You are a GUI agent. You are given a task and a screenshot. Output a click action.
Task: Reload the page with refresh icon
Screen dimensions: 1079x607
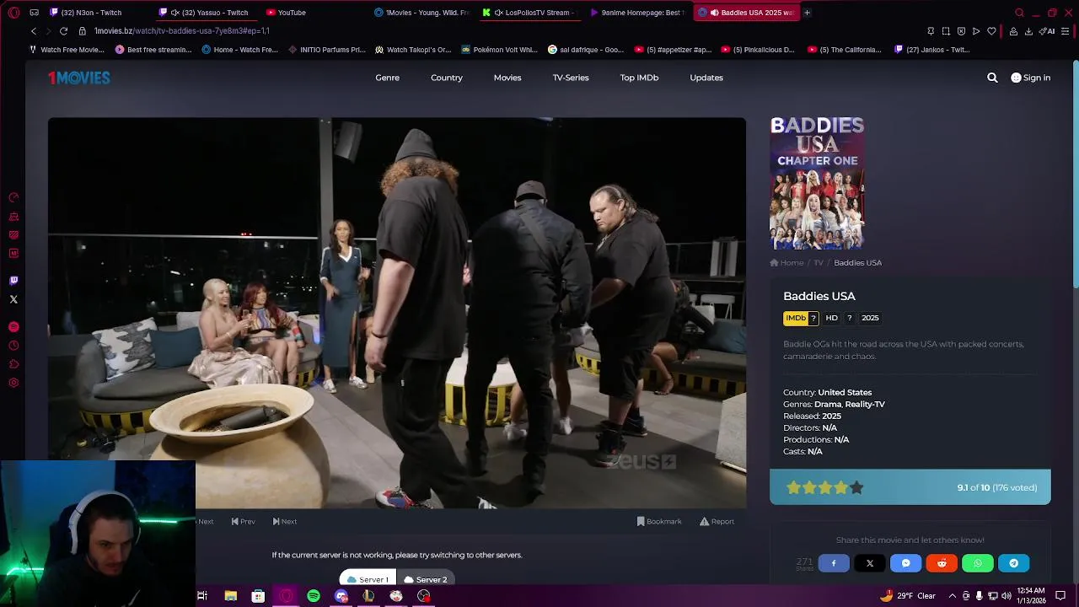click(x=63, y=31)
